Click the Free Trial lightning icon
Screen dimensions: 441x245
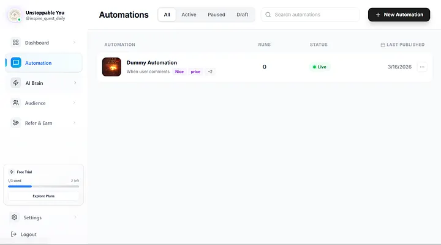click(x=12, y=172)
